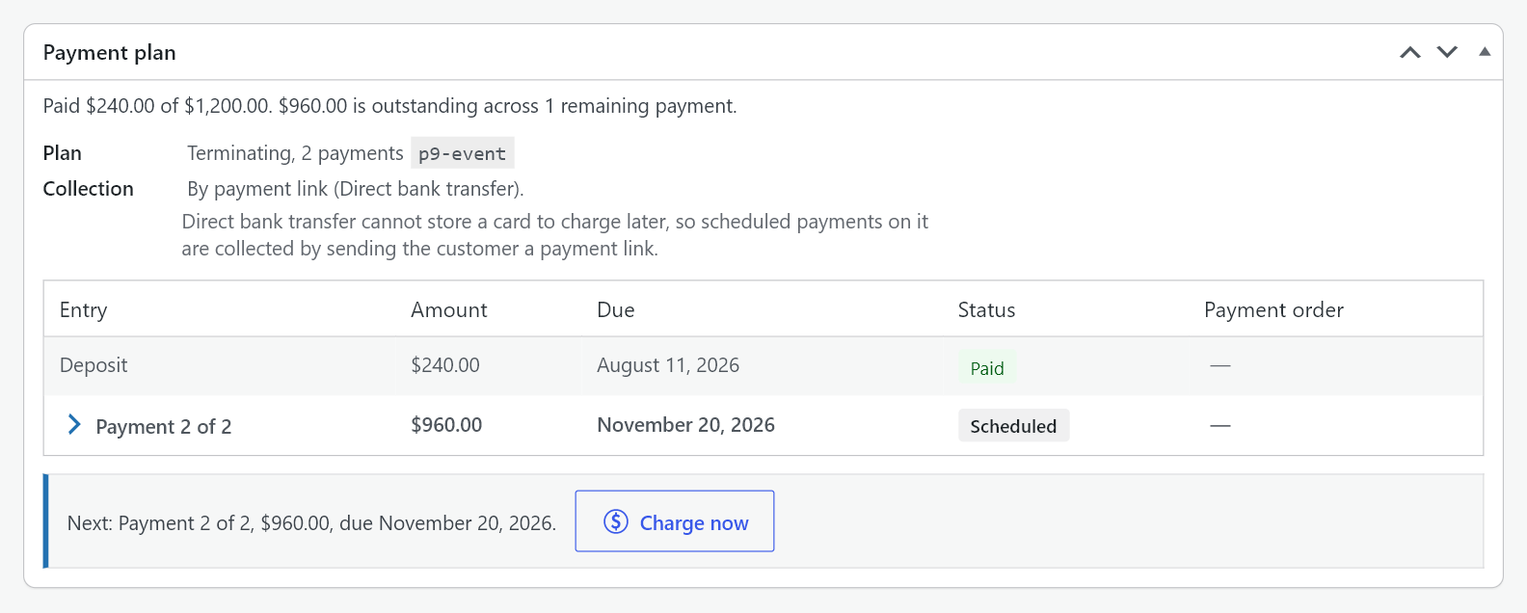Click the Plan field label

click(63, 153)
